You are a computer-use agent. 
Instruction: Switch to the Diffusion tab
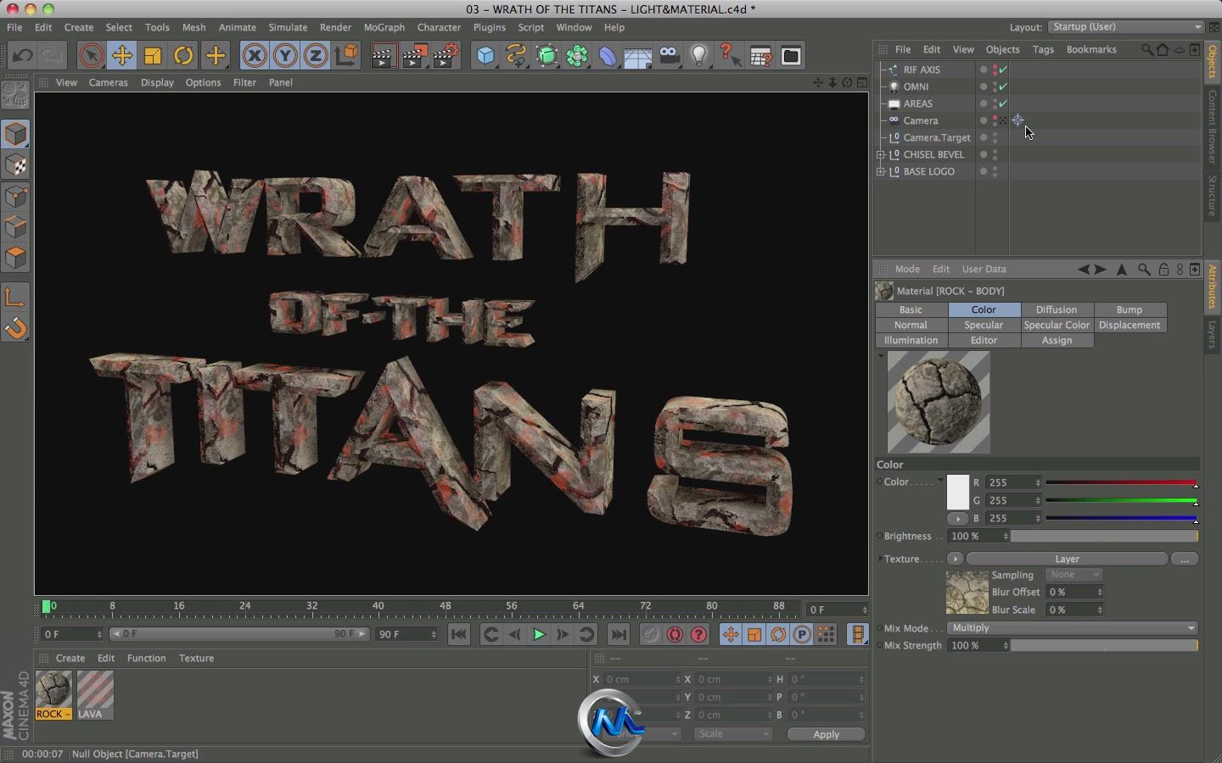(1057, 309)
